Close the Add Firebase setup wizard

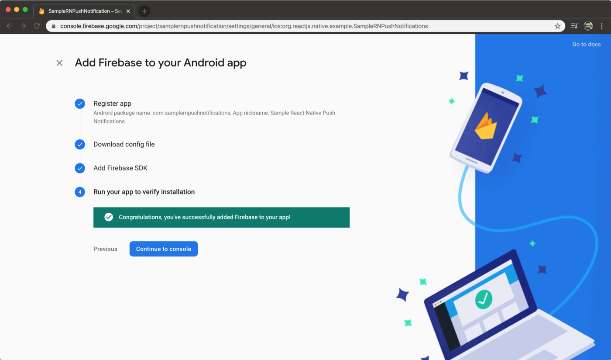tap(59, 63)
